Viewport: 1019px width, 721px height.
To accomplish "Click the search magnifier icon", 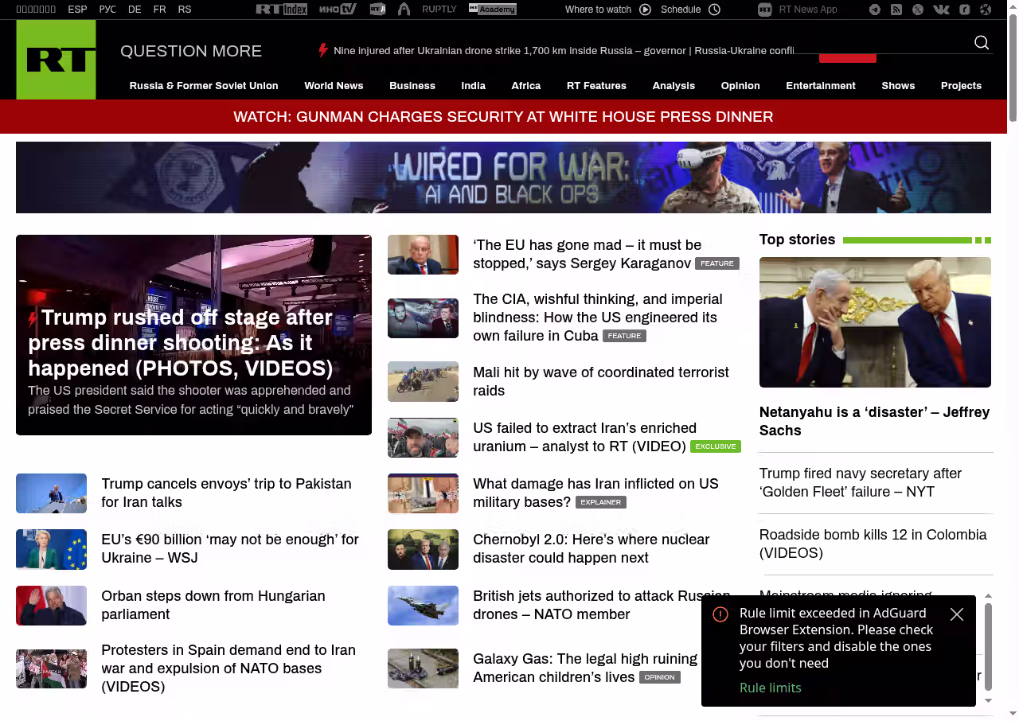I will (982, 43).
